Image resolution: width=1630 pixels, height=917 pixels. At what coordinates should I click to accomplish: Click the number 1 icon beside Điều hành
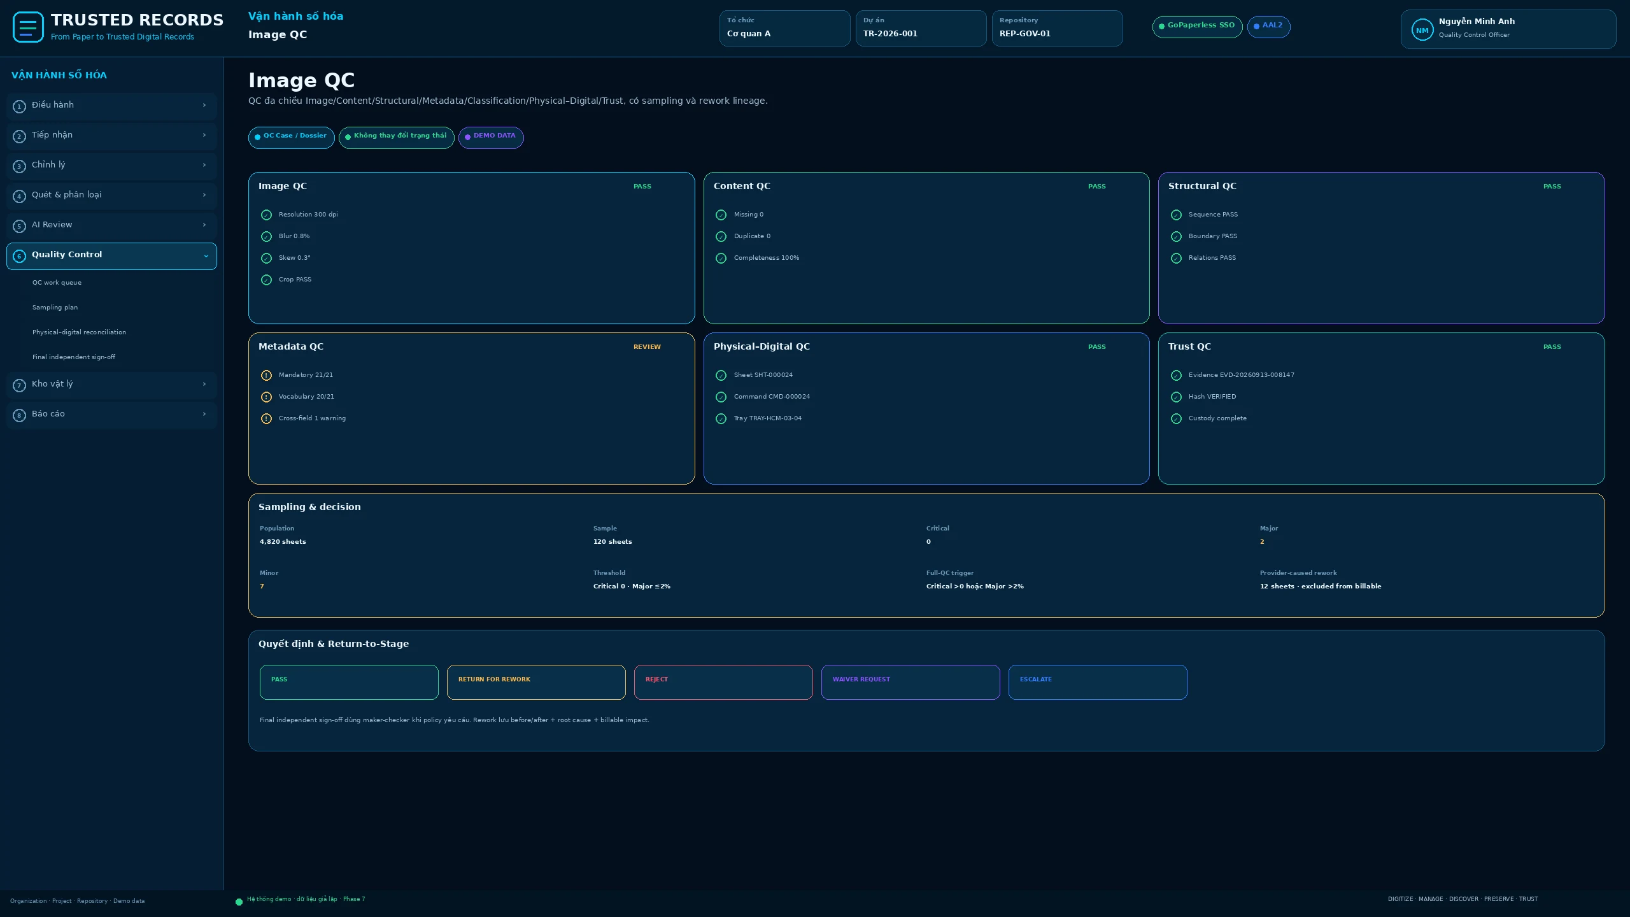point(19,106)
